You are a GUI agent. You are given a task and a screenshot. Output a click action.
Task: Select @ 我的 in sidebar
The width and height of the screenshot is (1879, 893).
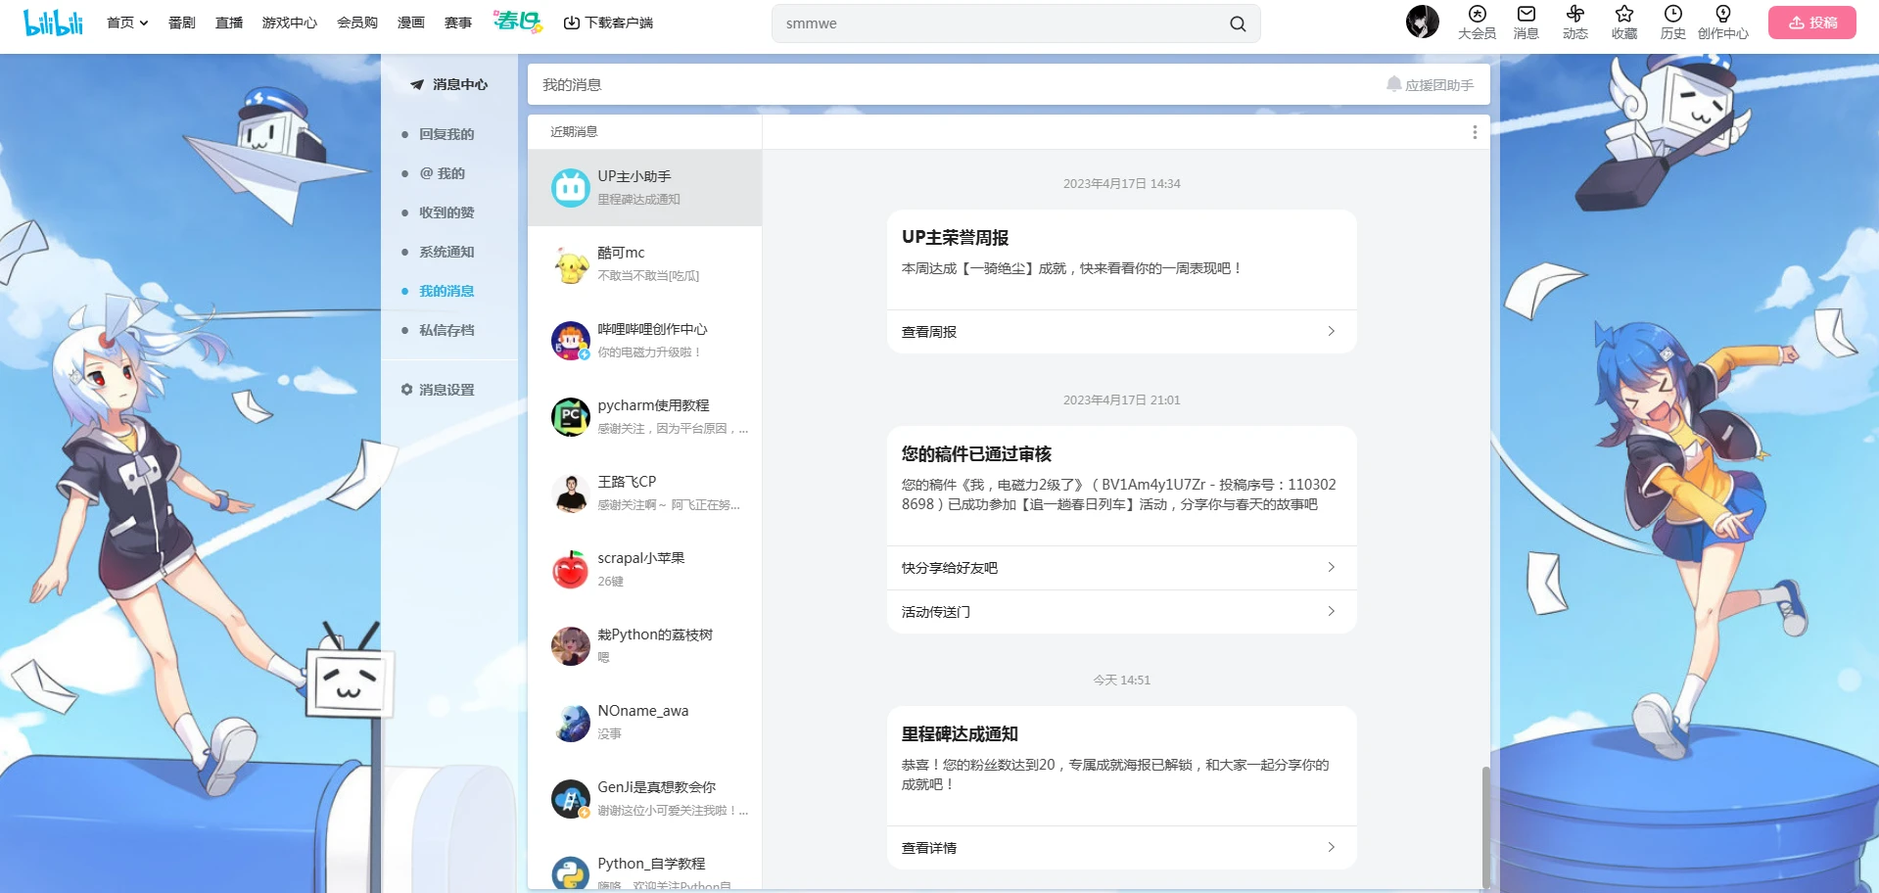(x=442, y=173)
